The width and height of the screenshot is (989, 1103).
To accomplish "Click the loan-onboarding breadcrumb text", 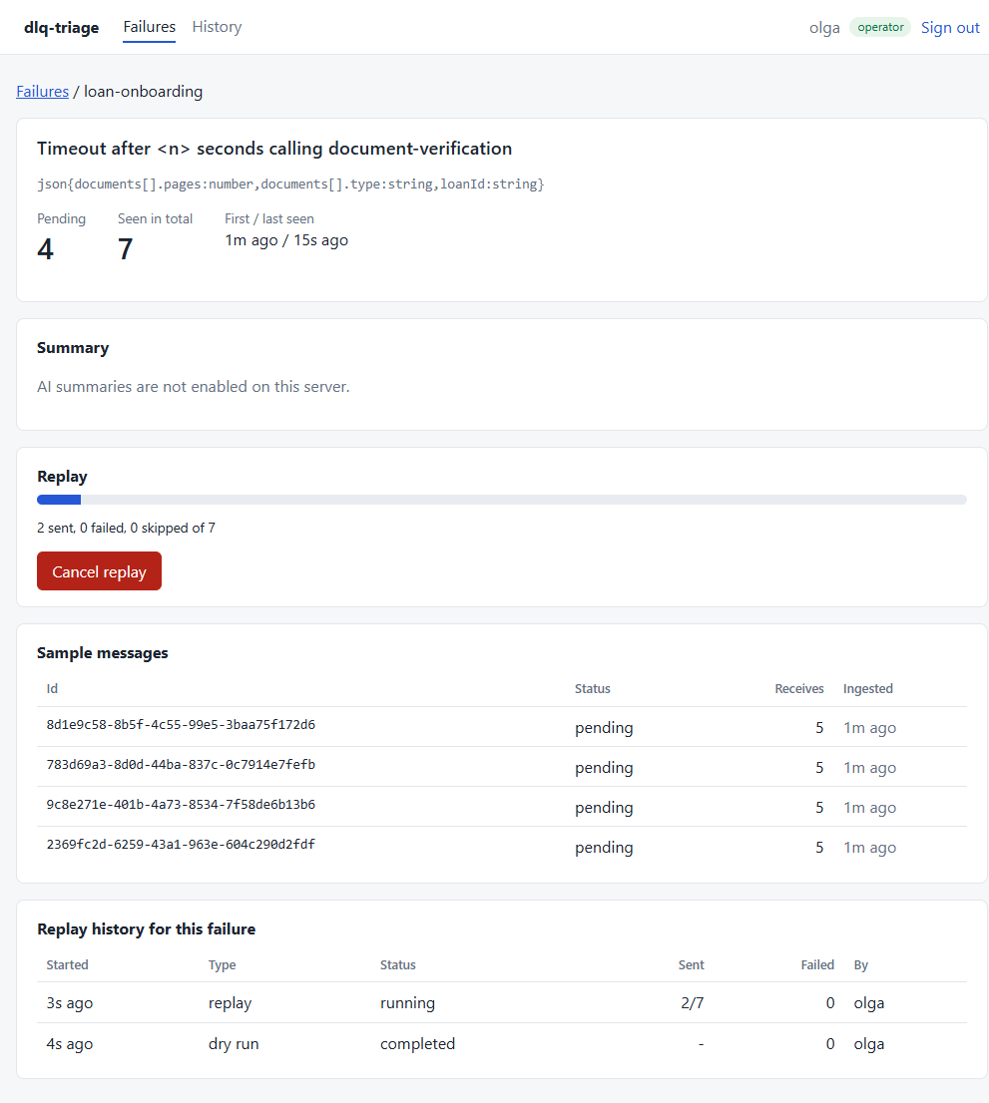I will (143, 92).
